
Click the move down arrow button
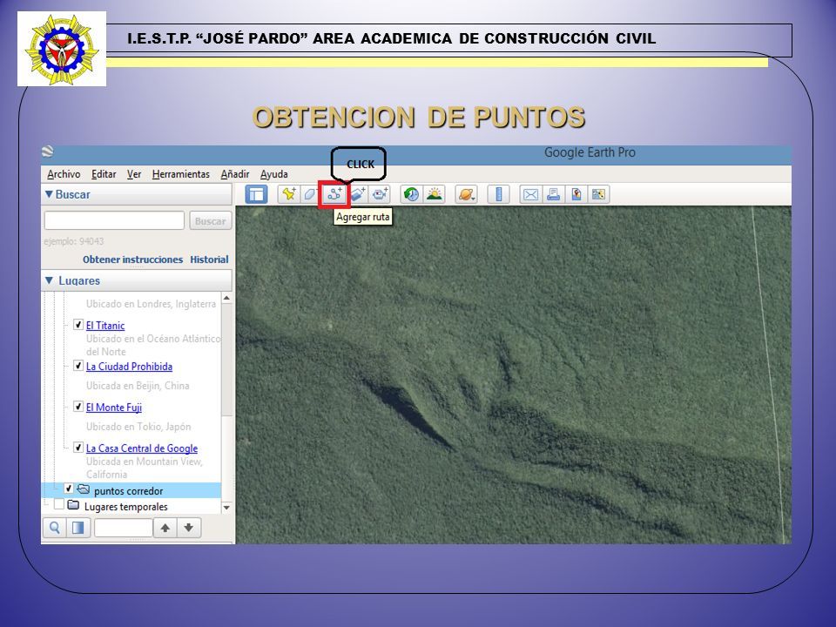click(189, 528)
